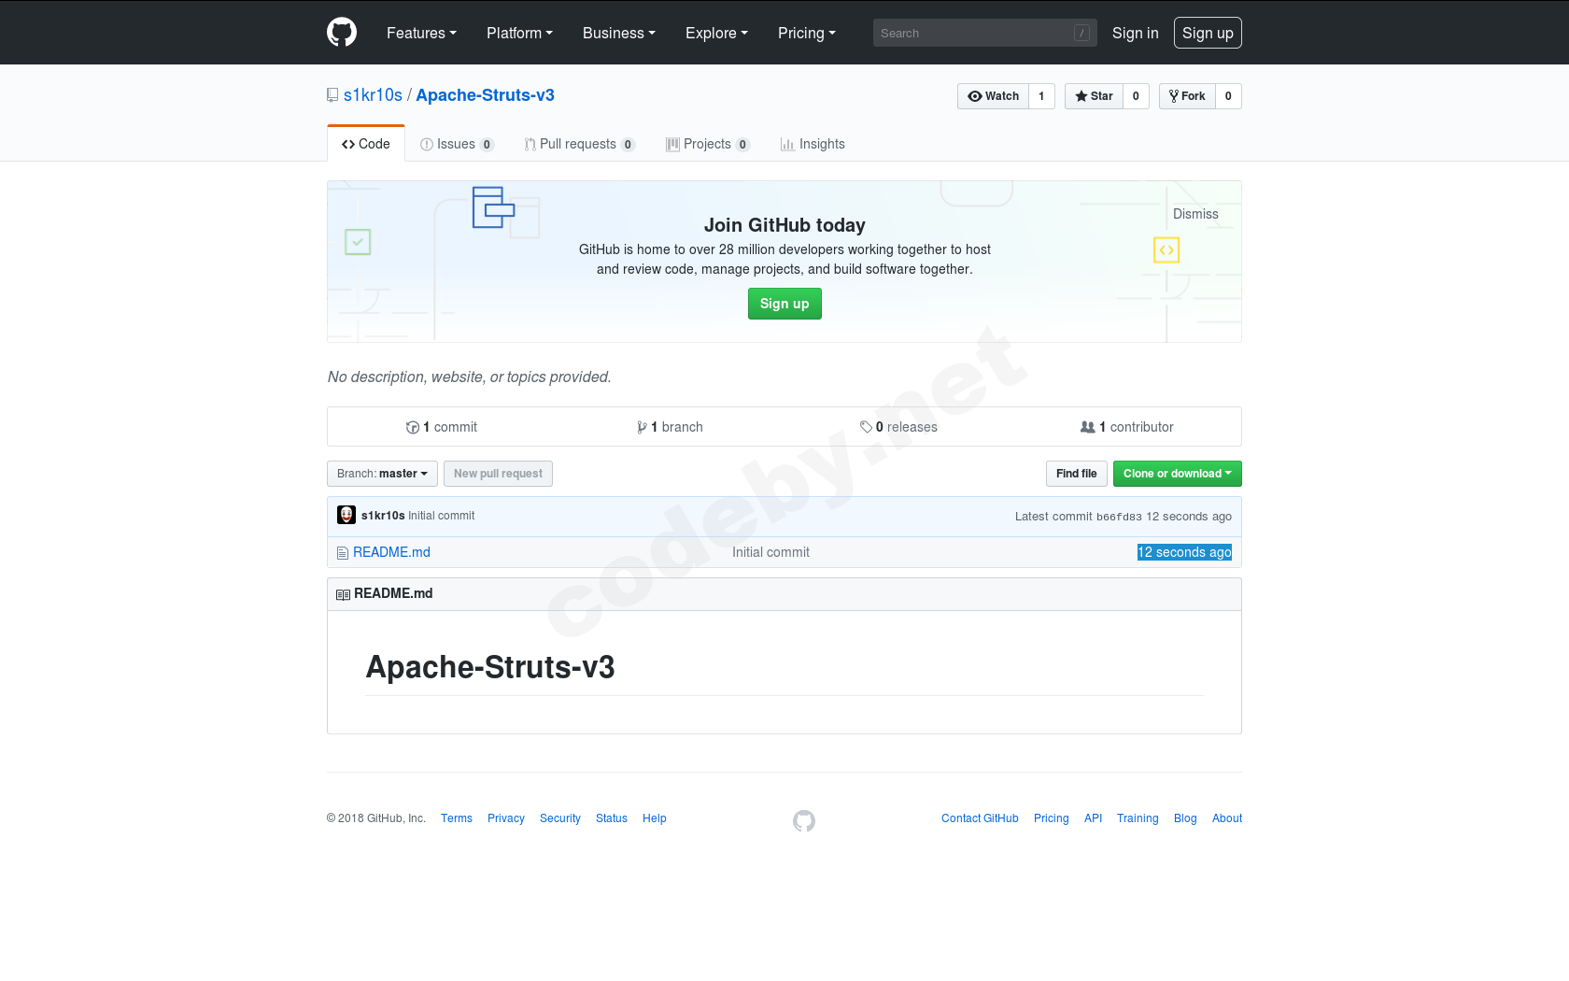Screen dimensions: 1569x981
Task: Click the tag icon beside 0 releases
Action: (867, 426)
